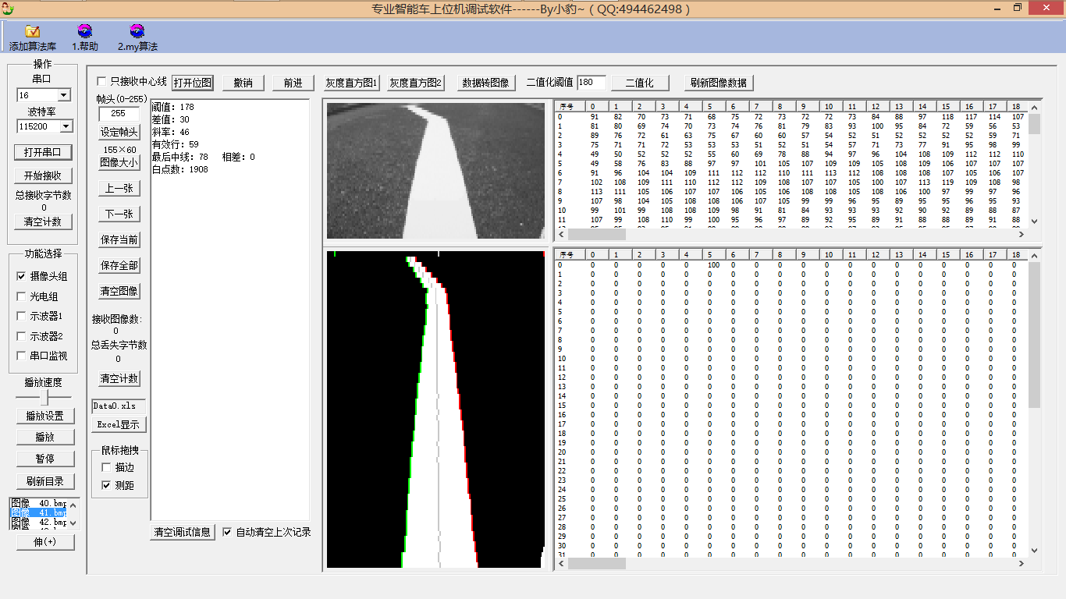Click the 刷新目录 button
This screenshot has height=599, width=1066.
[45, 481]
